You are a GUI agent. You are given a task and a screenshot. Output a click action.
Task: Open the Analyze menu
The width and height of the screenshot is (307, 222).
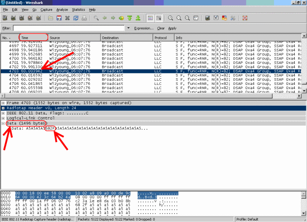[x=62, y=10]
